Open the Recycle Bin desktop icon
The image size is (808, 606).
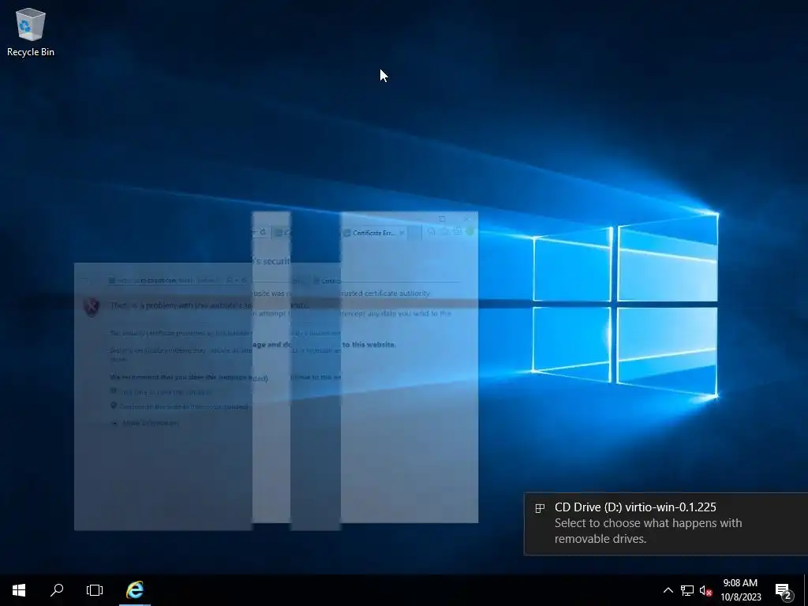click(31, 32)
